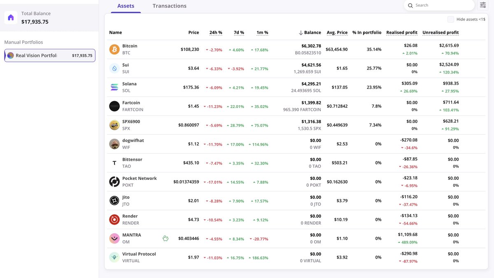Click the Bitcoin coin icon
The height and width of the screenshot is (278, 494).
(x=114, y=49)
